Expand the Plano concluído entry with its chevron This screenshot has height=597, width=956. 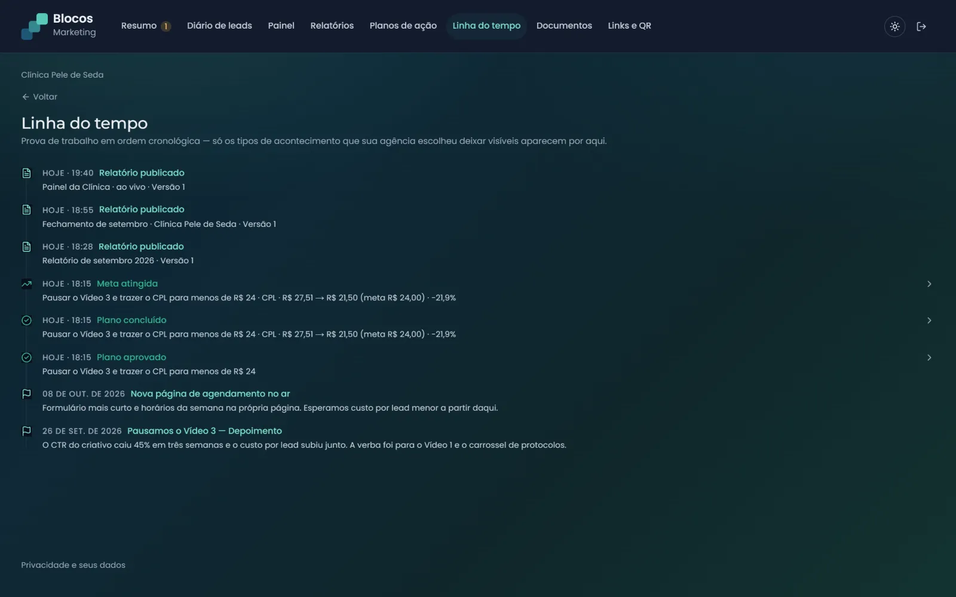pyautogui.click(x=929, y=321)
